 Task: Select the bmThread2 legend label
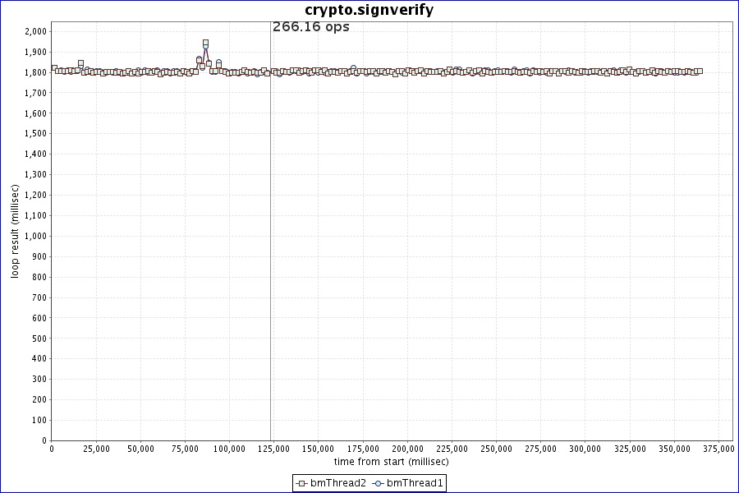(337, 483)
